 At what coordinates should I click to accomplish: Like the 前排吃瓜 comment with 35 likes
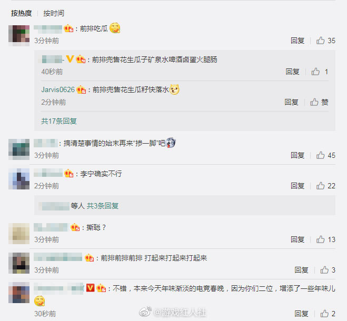tap(320, 41)
